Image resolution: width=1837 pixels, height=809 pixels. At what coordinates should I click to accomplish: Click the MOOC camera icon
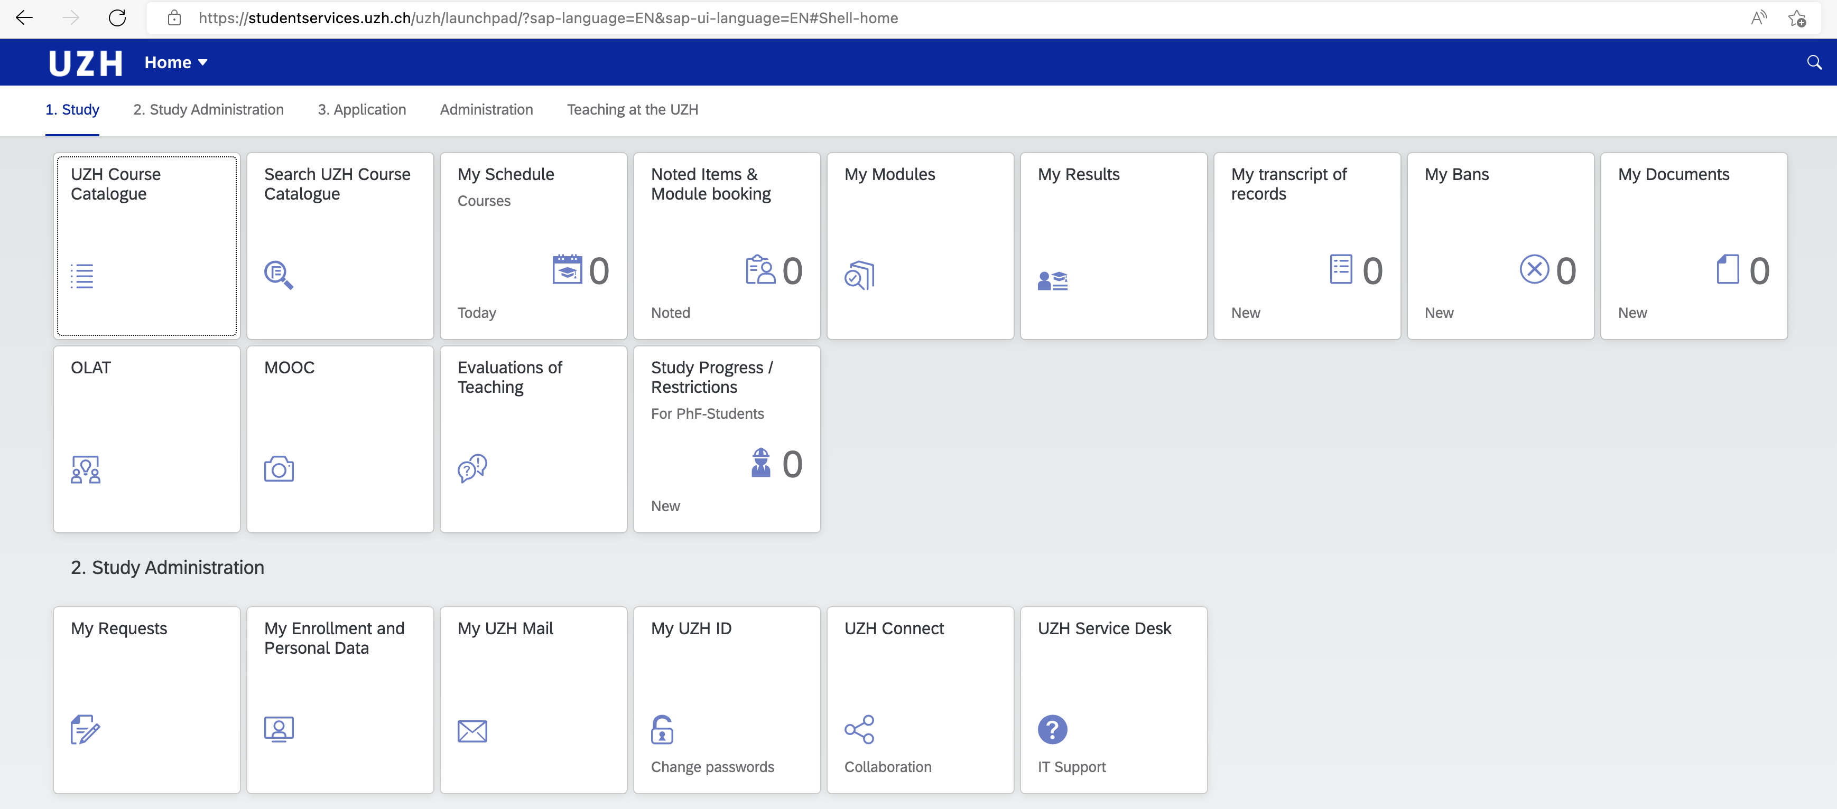click(278, 469)
